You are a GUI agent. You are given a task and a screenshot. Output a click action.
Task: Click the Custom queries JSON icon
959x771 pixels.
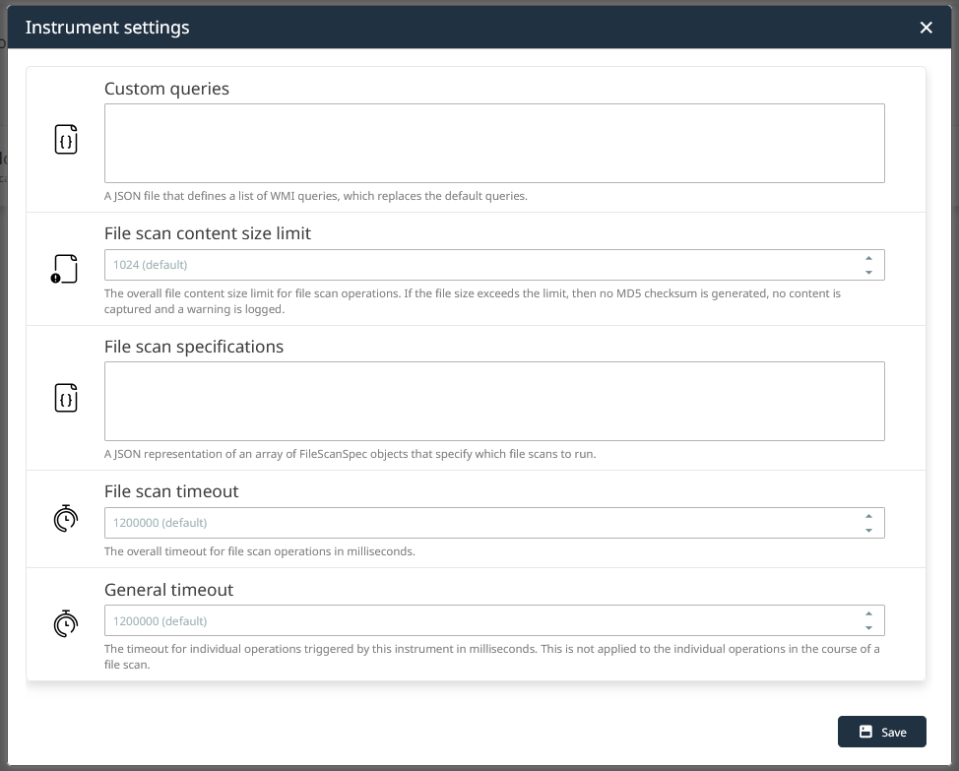tap(65, 141)
